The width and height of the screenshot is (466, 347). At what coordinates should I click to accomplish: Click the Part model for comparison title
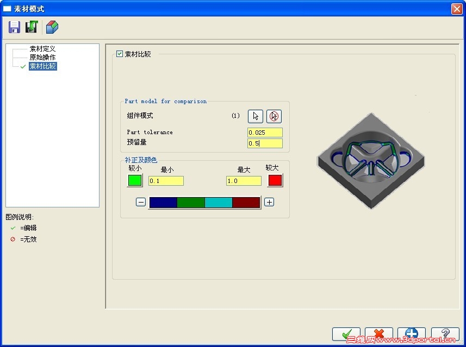pos(165,101)
